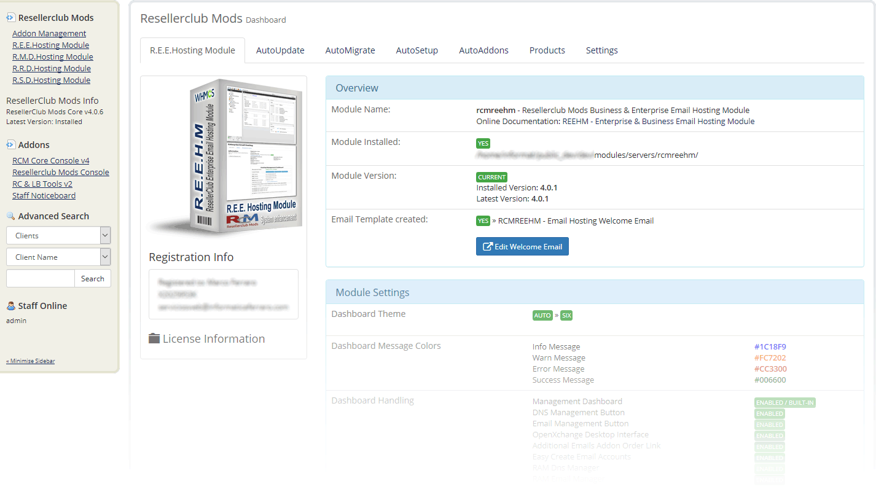876x492 pixels.
Task: Switch to the AutoSetup tab
Action: (417, 50)
